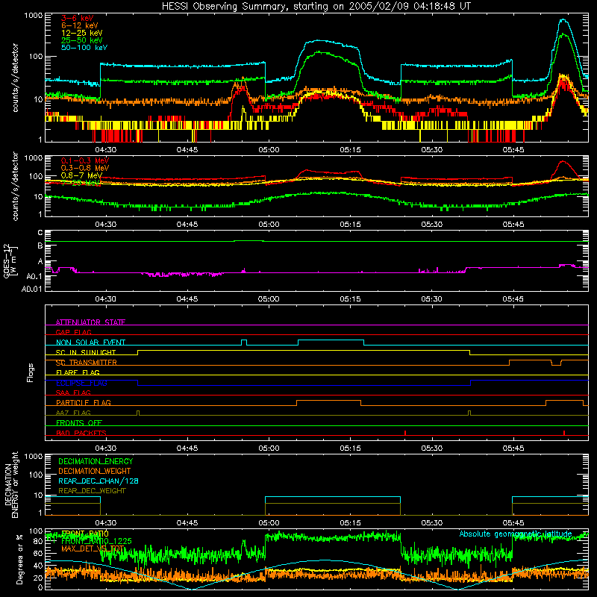
Task: Select the REAR_DEC_WEIGHT legend label
Action: coord(92,491)
